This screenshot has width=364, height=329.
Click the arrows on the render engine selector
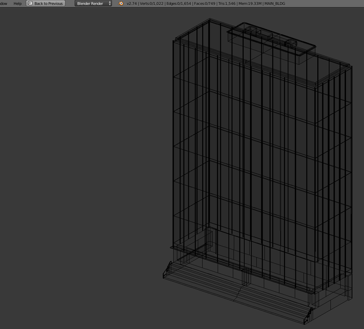point(109,3)
